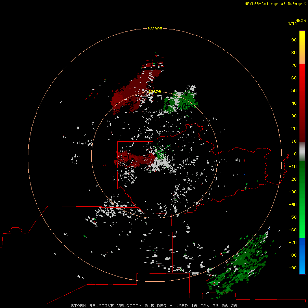Pick the gray zero-velocity segment of color bar
Image resolution: width=308 pixels, height=308 pixels.
tap(302, 152)
